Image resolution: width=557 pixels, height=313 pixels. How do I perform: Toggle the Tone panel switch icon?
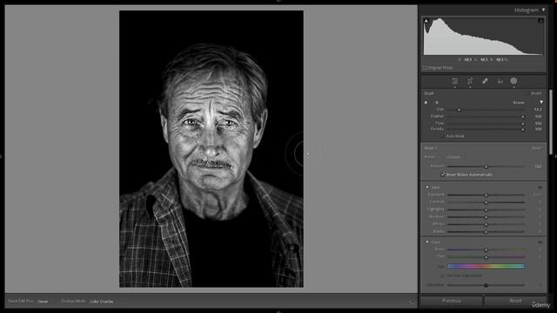540,187
